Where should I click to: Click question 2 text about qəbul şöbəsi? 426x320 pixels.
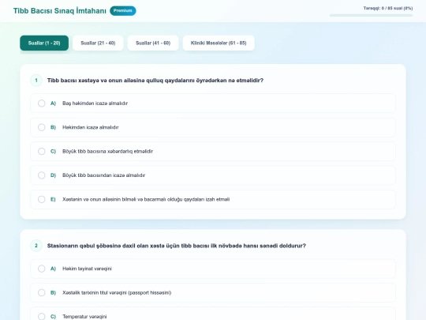tap(177, 246)
